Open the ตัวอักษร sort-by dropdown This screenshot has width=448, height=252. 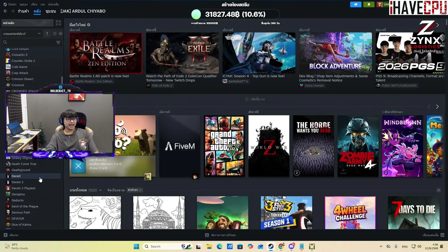[x=135, y=190]
